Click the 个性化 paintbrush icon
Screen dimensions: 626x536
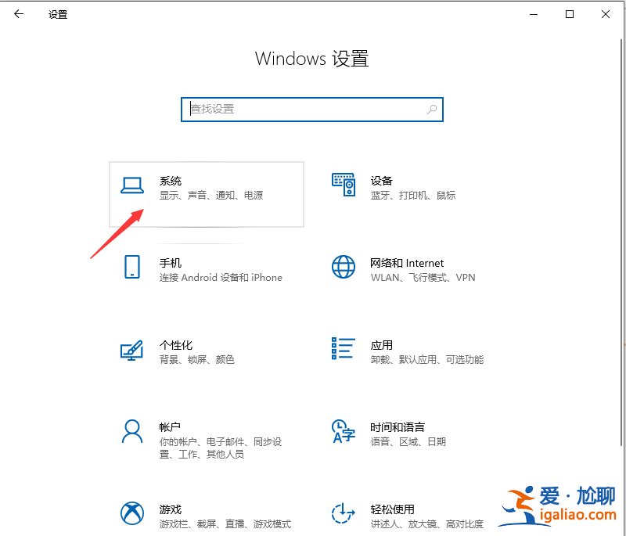[x=132, y=351]
